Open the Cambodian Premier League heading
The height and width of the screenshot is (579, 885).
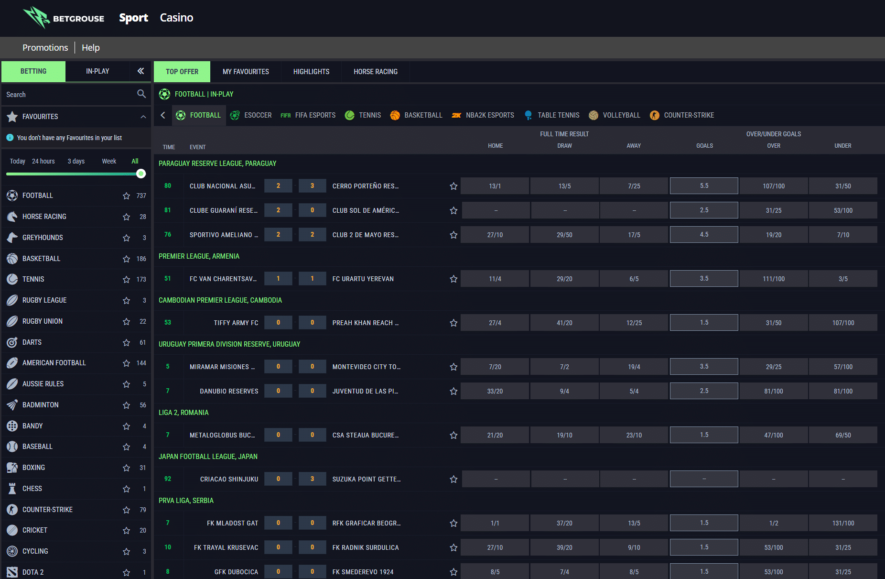(220, 300)
